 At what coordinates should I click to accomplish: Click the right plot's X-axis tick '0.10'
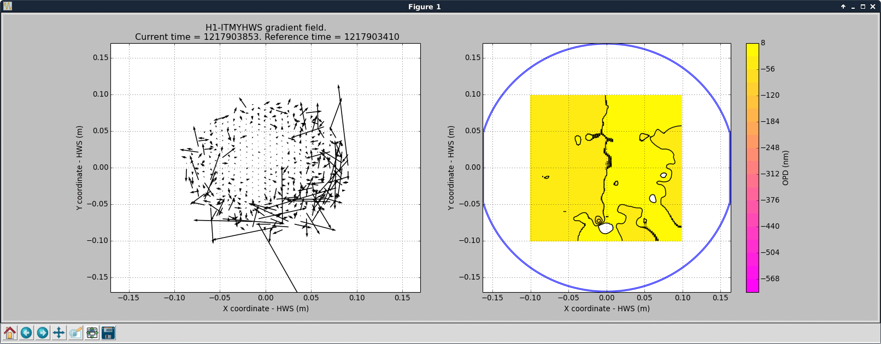pyautogui.click(x=683, y=298)
